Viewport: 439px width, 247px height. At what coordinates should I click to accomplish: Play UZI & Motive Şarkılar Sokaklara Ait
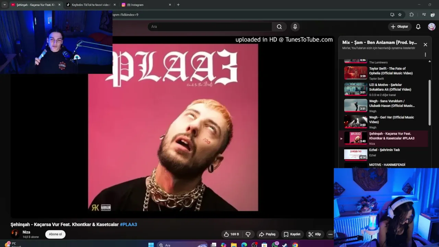coord(383,90)
